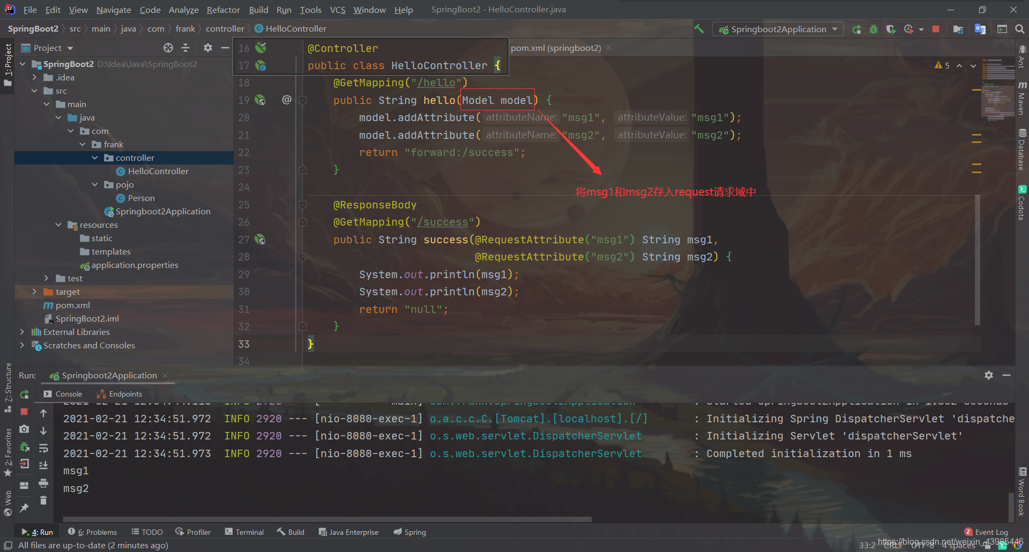1029x552 pixels.
Task: Start debugging with the bug icon
Action: coord(874,29)
